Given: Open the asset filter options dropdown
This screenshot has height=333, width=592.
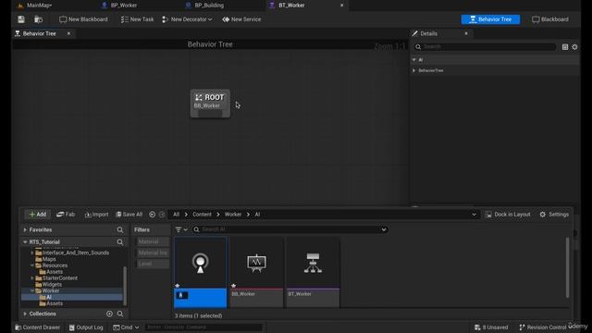Looking at the screenshot, I should click(x=181, y=229).
